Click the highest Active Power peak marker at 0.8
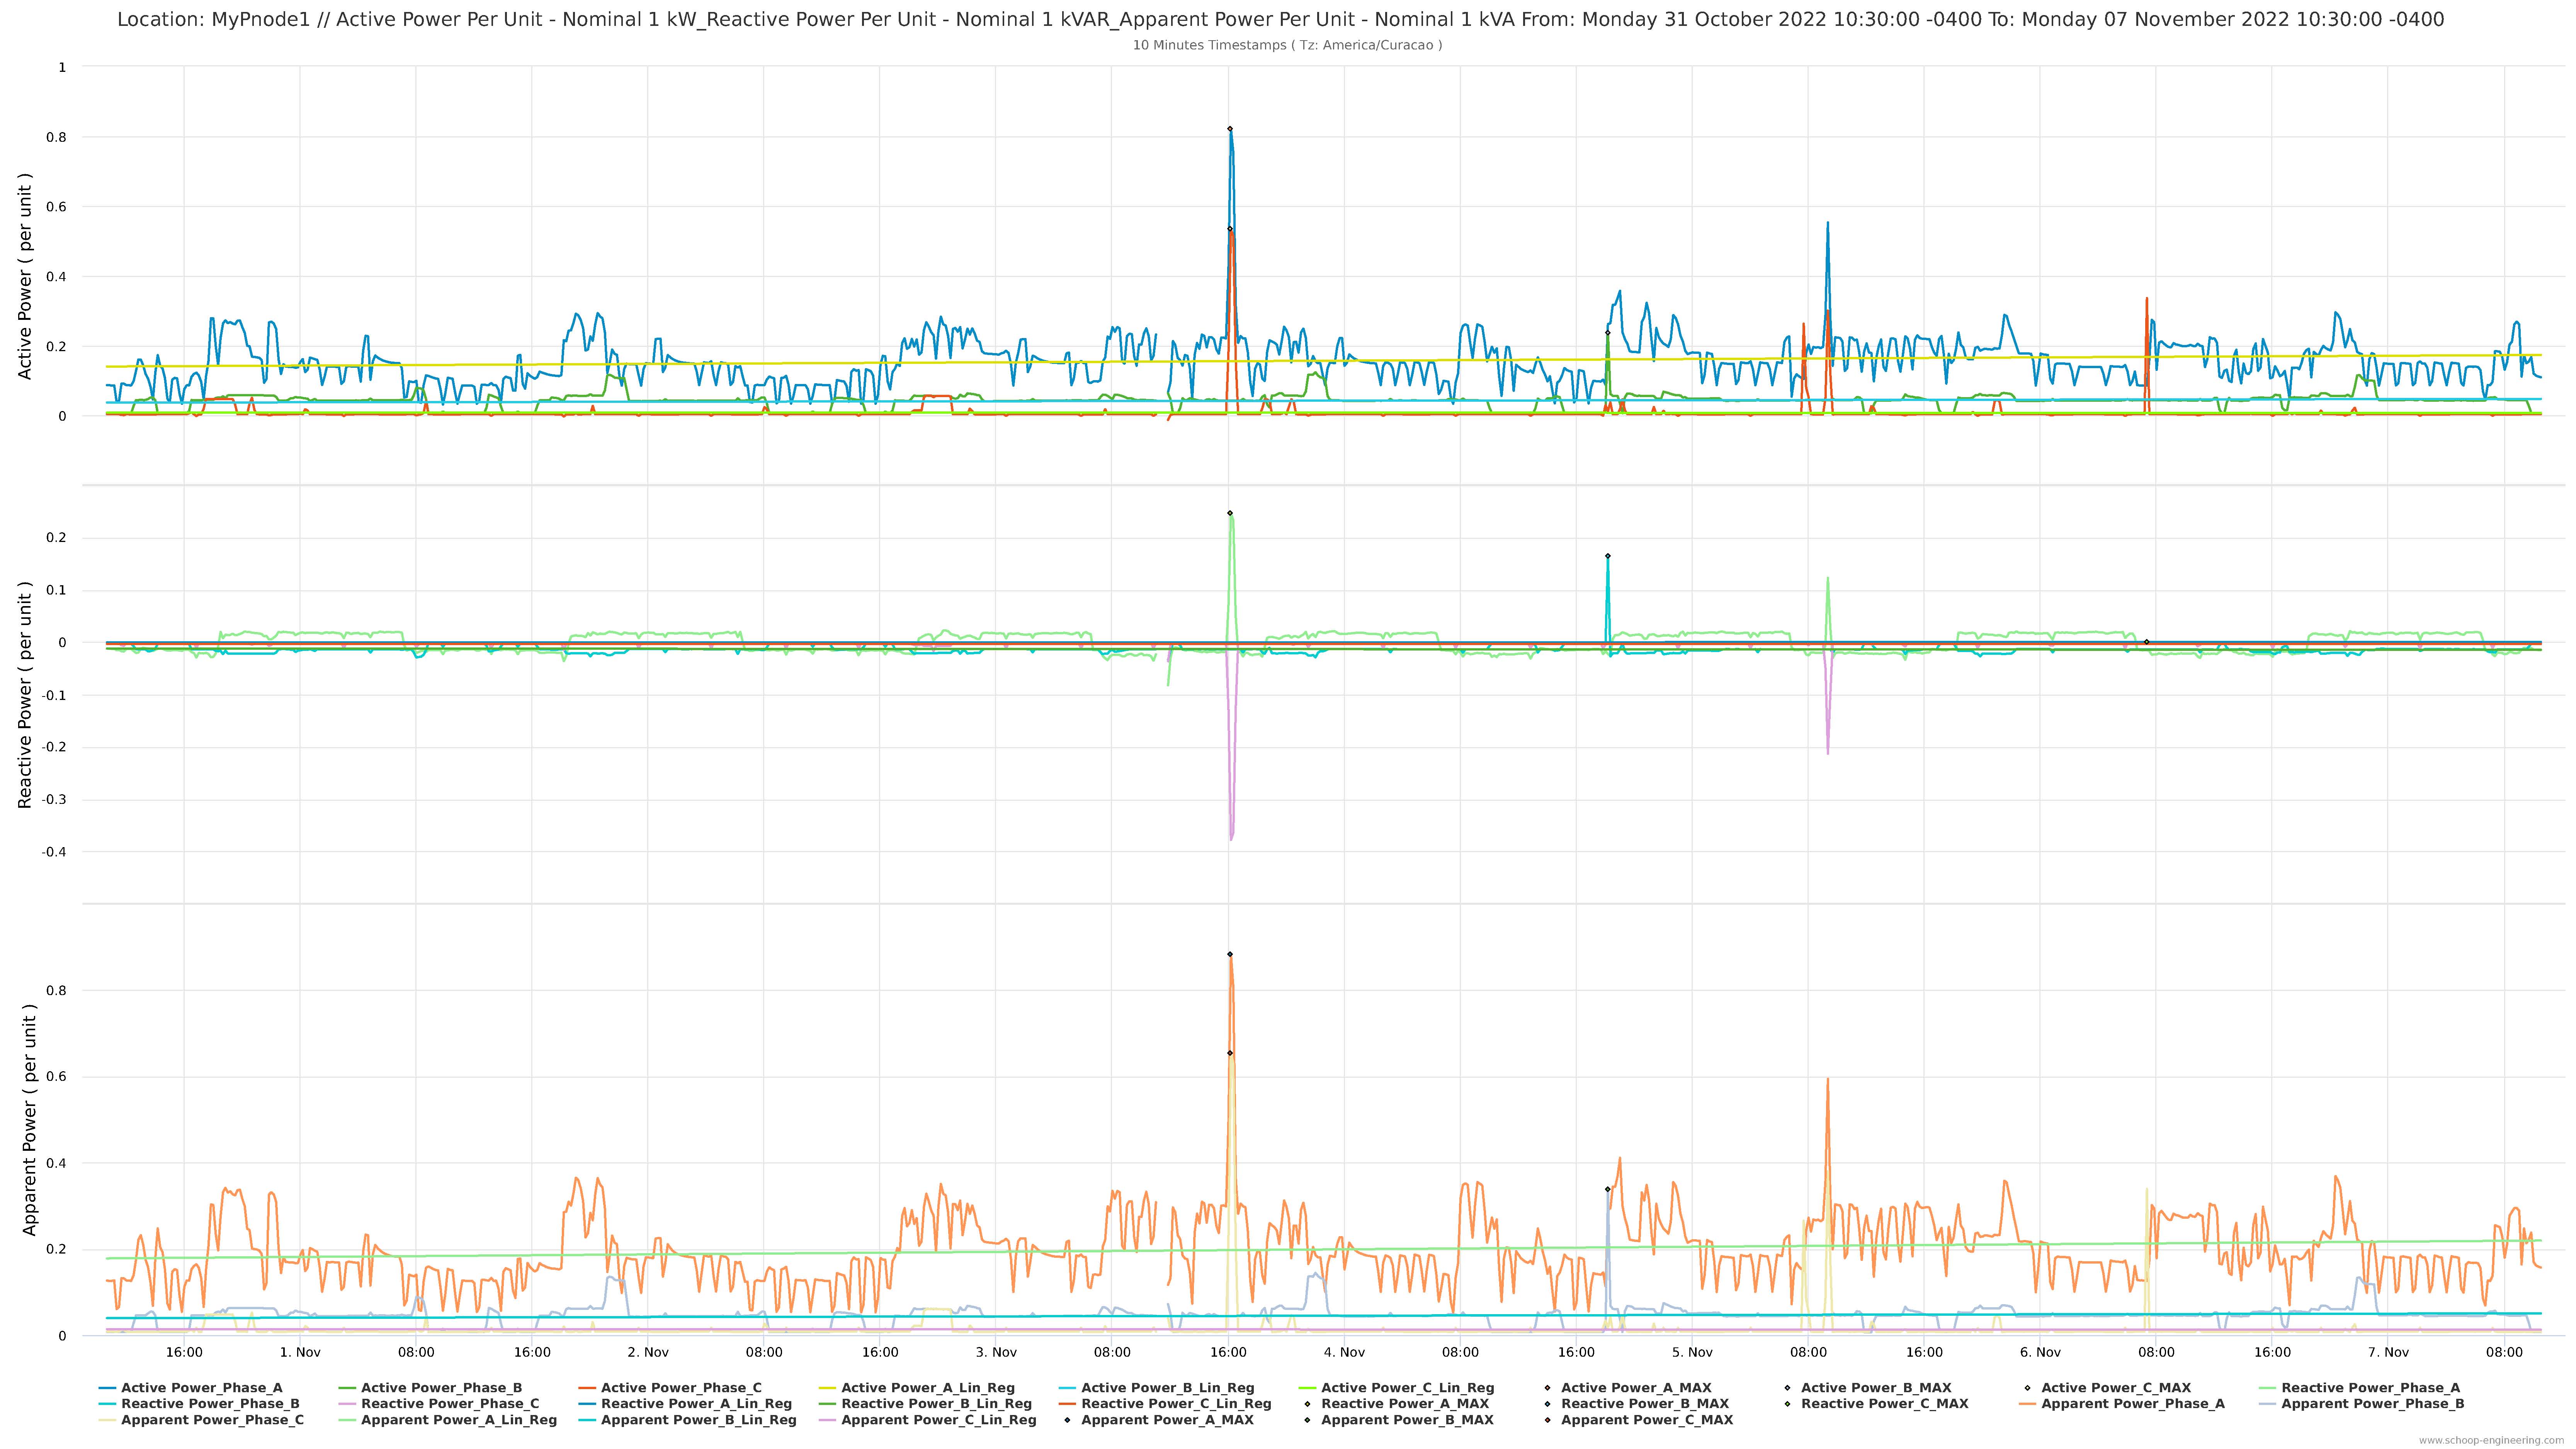The height and width of the screenshot is (1449, 2576). coord(1230,129)
